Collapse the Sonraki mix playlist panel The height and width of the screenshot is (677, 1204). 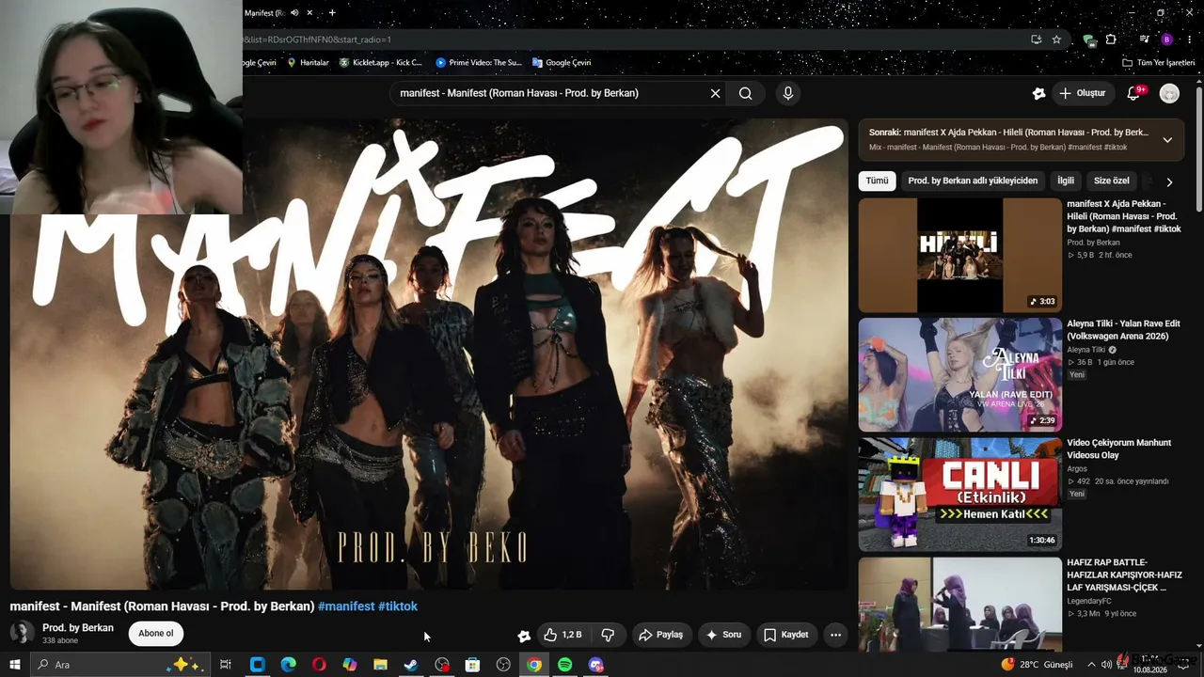(x=1167, y=140)
